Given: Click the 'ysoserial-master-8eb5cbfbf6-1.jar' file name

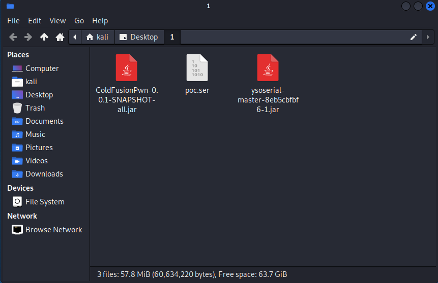Looking at the screenshot, I should [x=268, y=100].
